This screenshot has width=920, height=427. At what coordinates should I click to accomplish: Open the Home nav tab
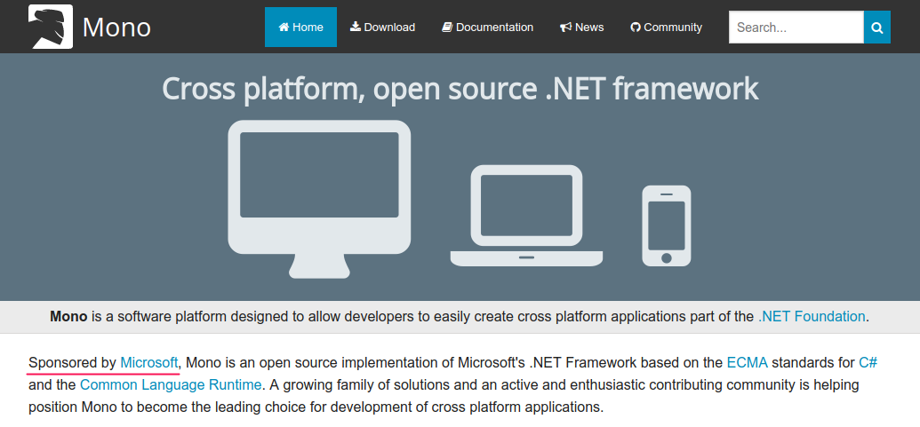tap(300, 27)
